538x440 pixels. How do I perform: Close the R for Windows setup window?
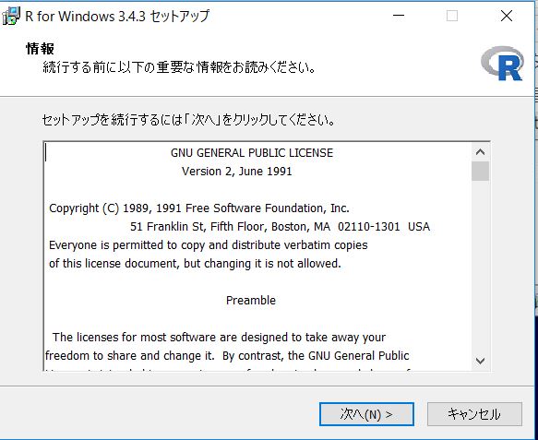pyautogui.click(x=507, y=16)
